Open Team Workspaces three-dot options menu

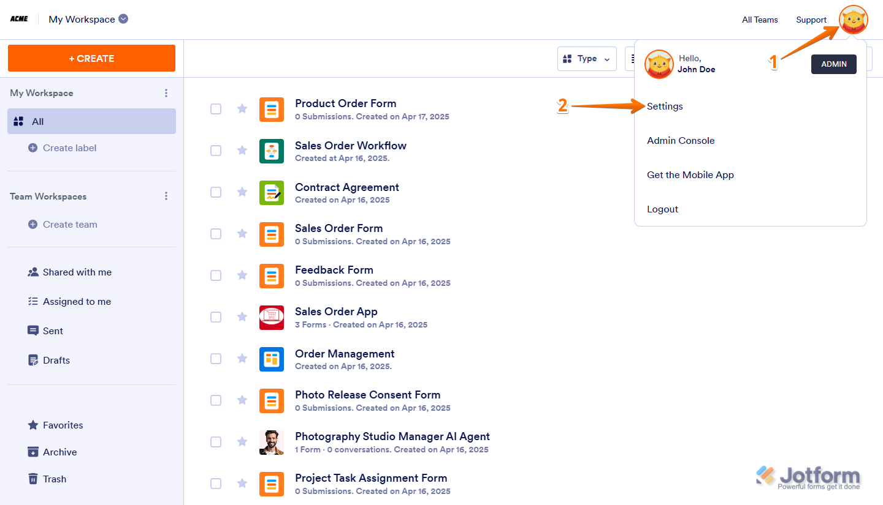[166, 196]
